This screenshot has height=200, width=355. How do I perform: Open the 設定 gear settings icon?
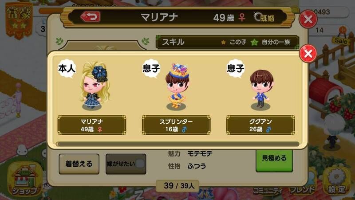pyautogui.click(x=337, y=181)
